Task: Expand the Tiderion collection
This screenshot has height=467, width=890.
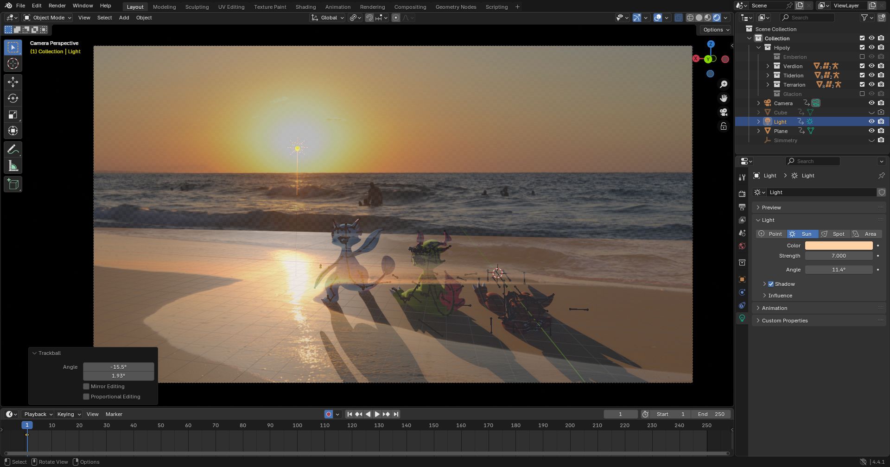Action: [768, 76]
